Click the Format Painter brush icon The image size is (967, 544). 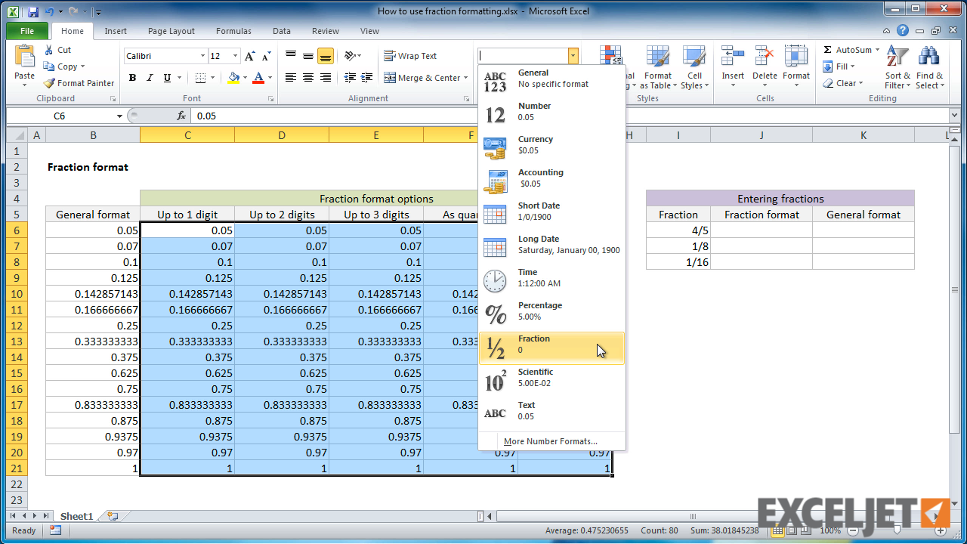(49, 83)
